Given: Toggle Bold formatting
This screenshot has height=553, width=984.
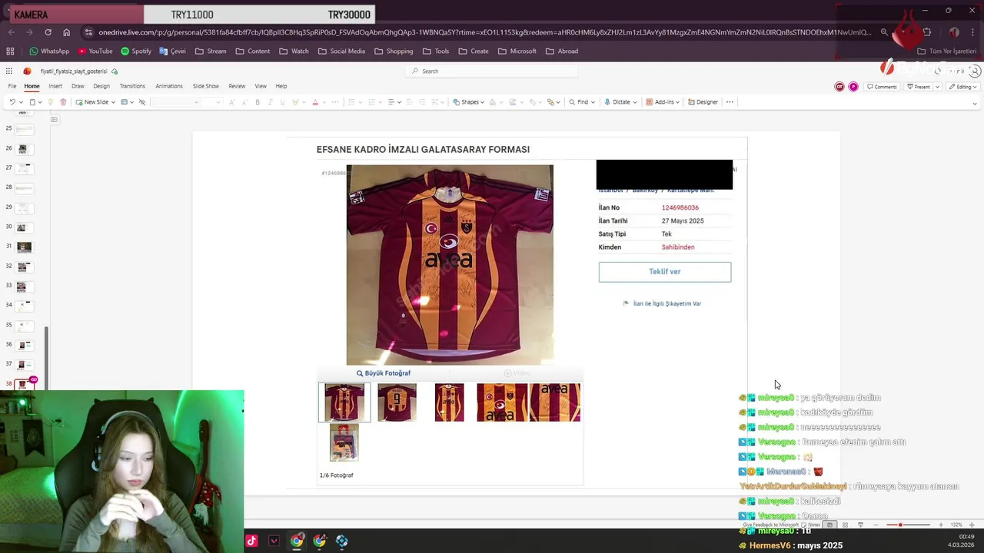Looking at the screenshot, I should 258,102.
